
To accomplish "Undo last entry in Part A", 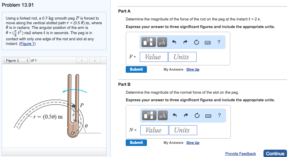I will click(174, 42).
